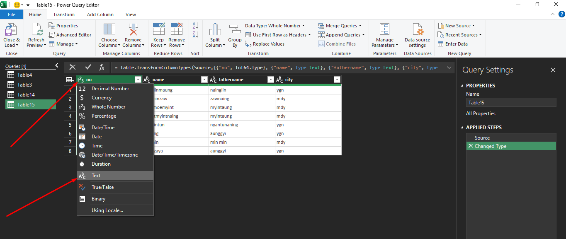The height and width of the screenshot is (239, 566).
Task: Click the table corner menu icon
Action: [70, 80]
